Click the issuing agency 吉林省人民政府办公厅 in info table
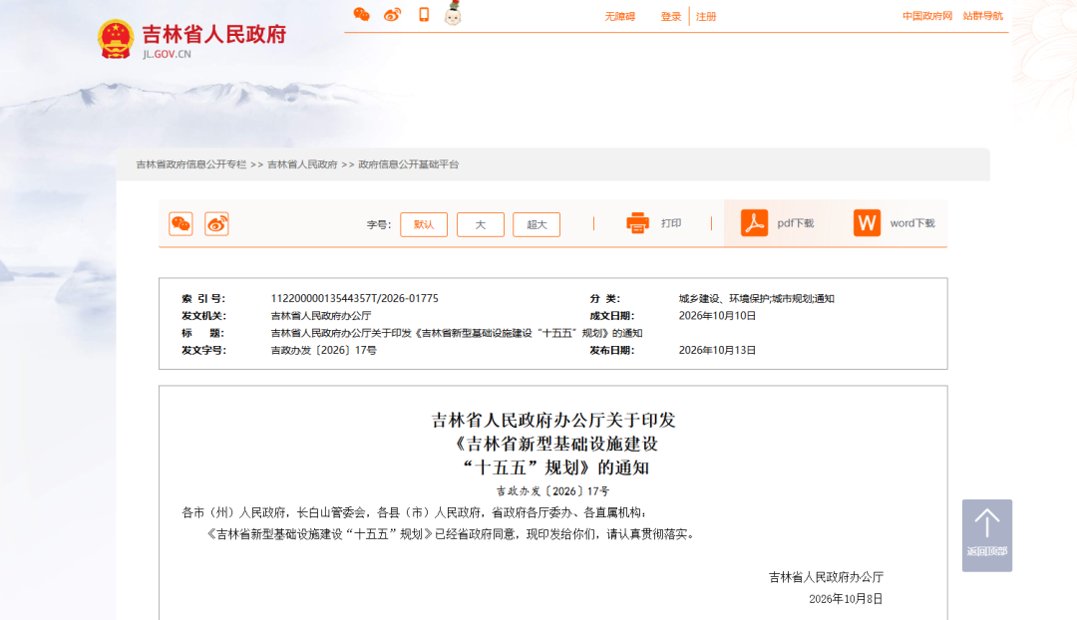This screenshot has height=620, width=1077. coord(321,316)
